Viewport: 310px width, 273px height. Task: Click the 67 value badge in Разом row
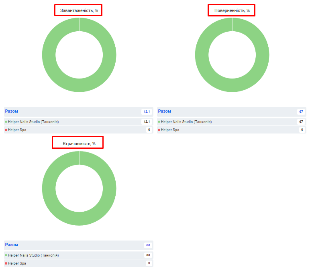300,112
